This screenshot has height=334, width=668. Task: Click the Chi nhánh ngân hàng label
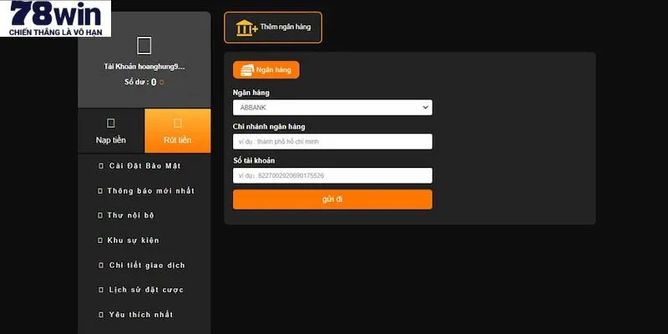coord(269,127)
